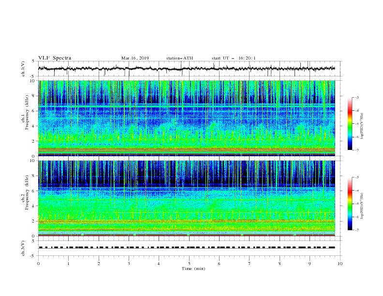Image resolution: width=383 pixels, height=296 pixels.
Task: Click the "6" kHz tick on ch.1 frequency axis
Action: coord(33,111)
